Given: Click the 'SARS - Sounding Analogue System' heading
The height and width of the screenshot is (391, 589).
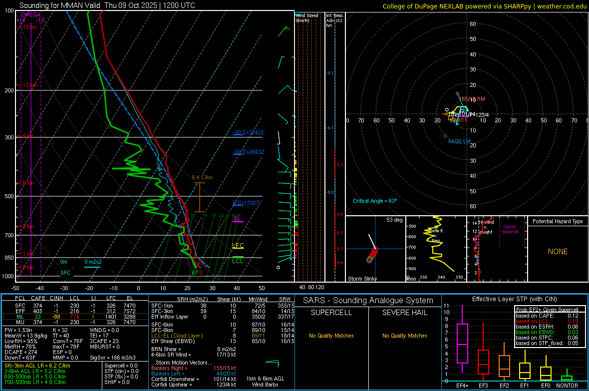Looking at the screenshot, I should 368,301.
